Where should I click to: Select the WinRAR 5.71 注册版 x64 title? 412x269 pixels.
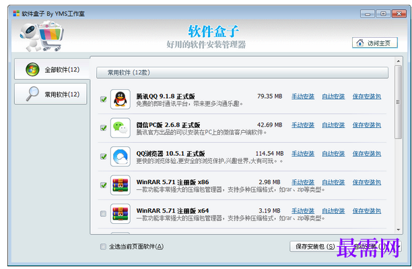pyautogui.click(x=172, y=211)
